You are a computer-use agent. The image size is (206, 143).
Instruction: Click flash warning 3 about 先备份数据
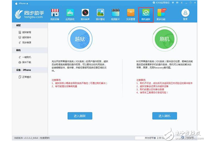click(150, 90)
